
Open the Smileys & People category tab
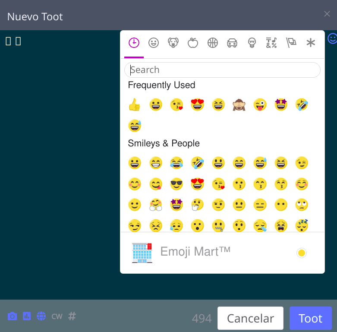click(x=154, y=43)
